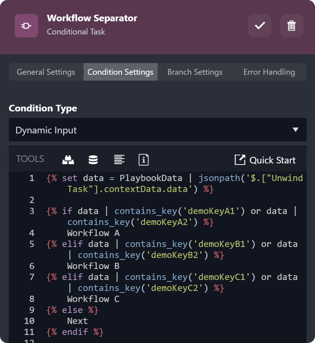315x343 pixels.
Task: Select the Condition Settings tab
Action: tap(120, 72)
